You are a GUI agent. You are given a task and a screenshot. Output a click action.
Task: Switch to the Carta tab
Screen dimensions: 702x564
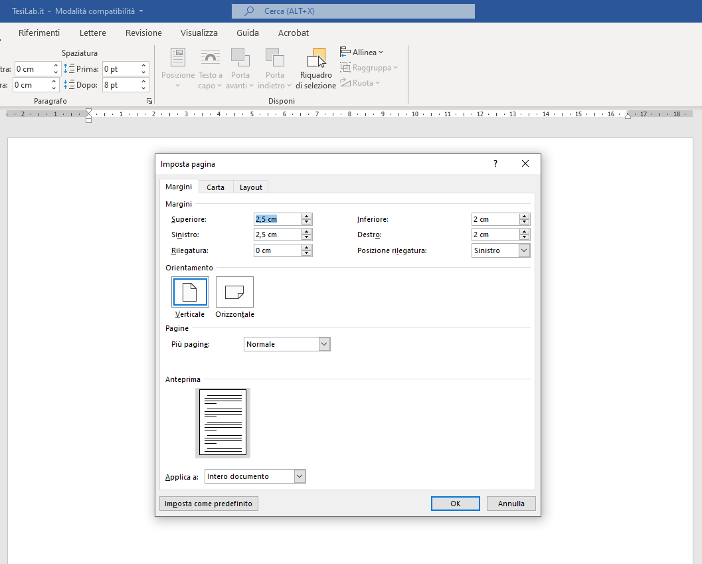(x=215, y=187)
